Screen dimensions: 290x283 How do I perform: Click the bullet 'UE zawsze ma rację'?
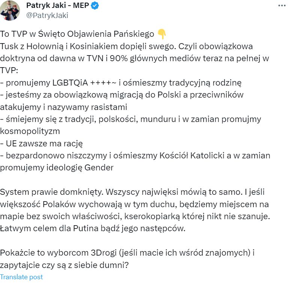pyautogui.click(x=41, y=143)
